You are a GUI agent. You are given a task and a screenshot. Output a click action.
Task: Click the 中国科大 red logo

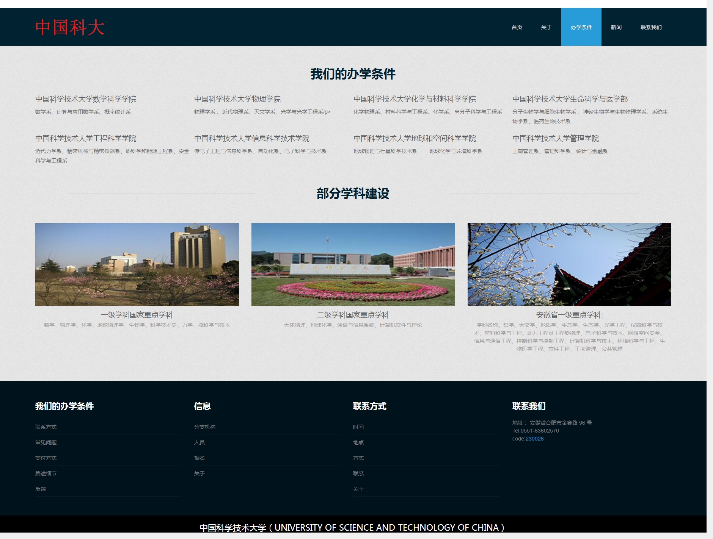[70, 28]
